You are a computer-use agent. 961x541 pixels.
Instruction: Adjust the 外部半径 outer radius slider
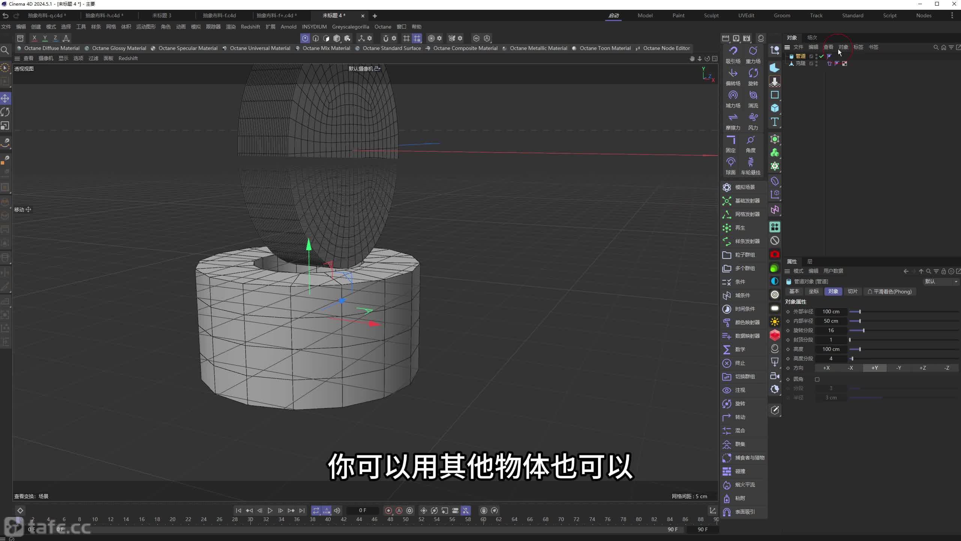click(x=904, y=312)
